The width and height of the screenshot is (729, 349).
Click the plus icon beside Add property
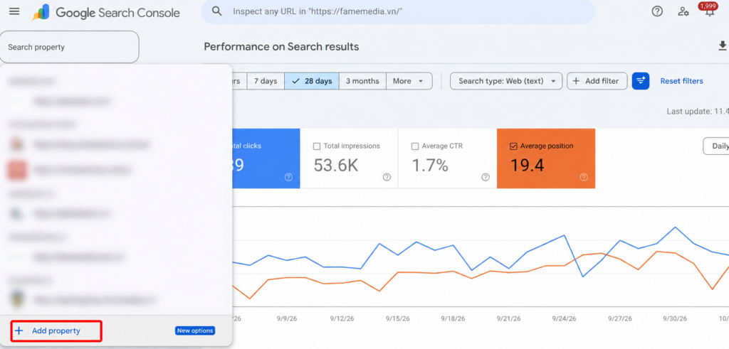19,331
